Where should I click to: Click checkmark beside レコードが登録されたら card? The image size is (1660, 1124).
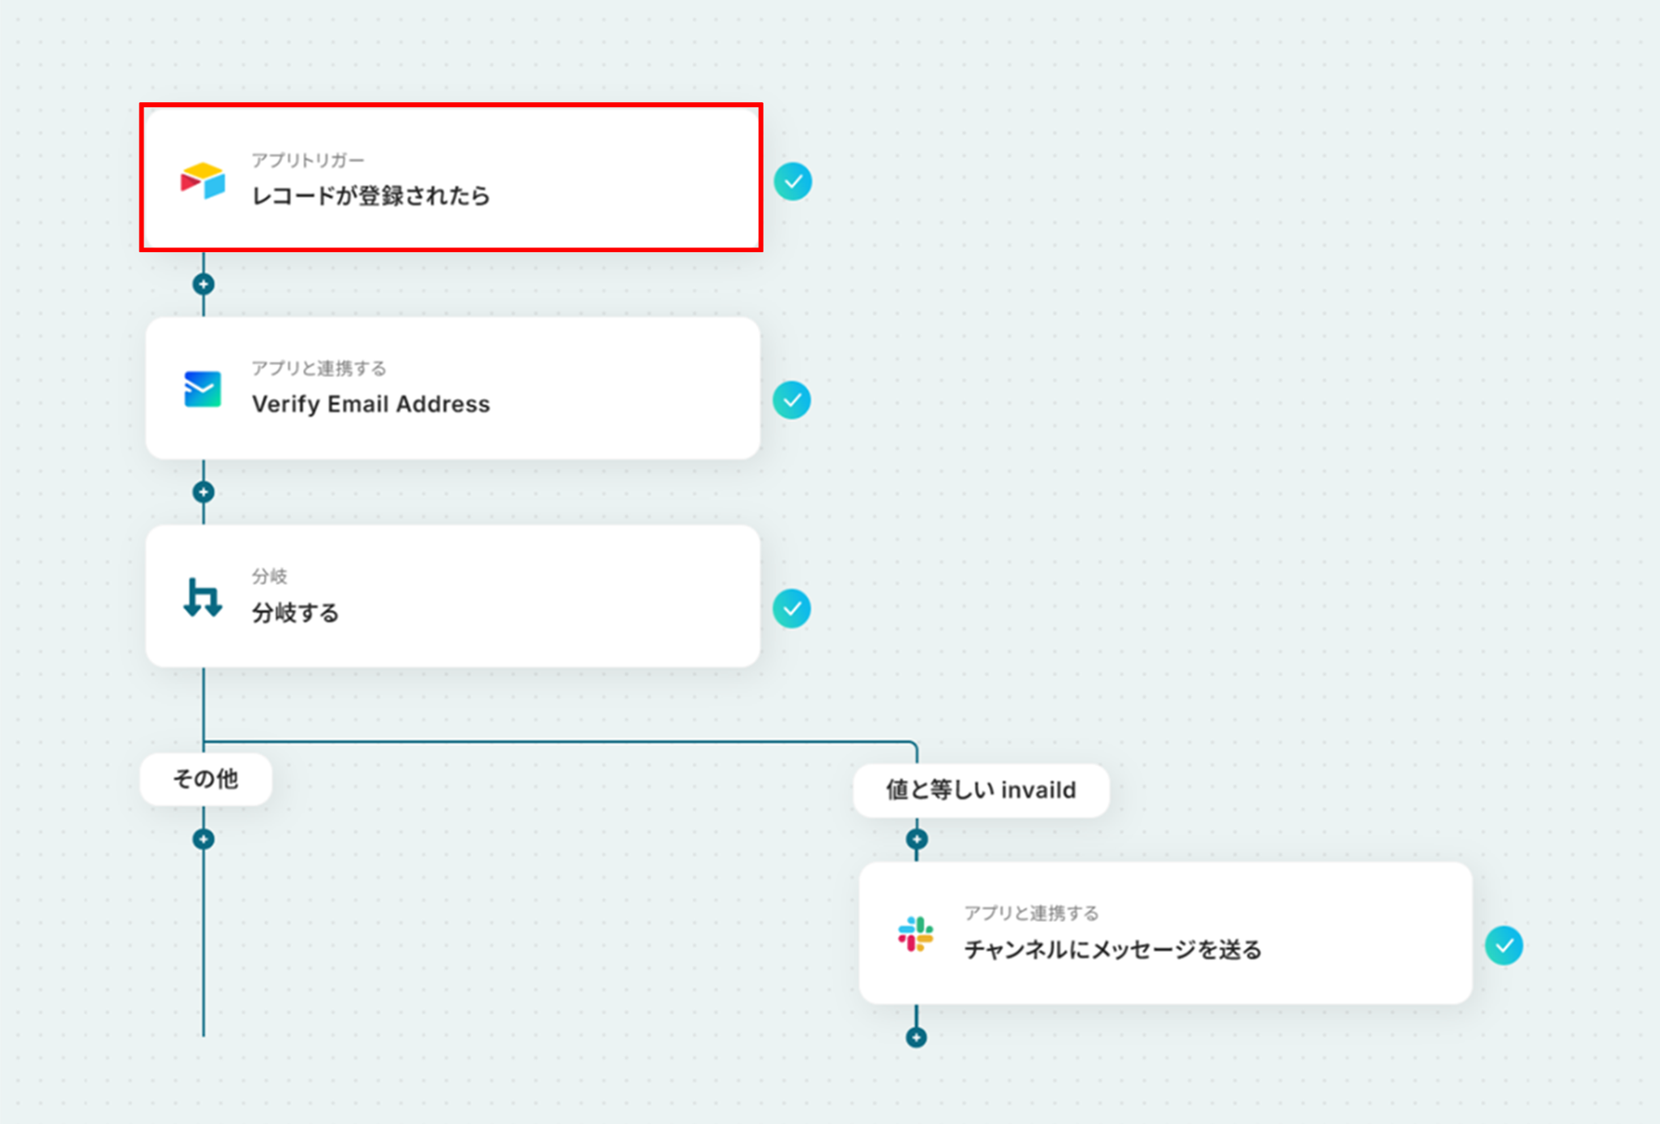793,182
